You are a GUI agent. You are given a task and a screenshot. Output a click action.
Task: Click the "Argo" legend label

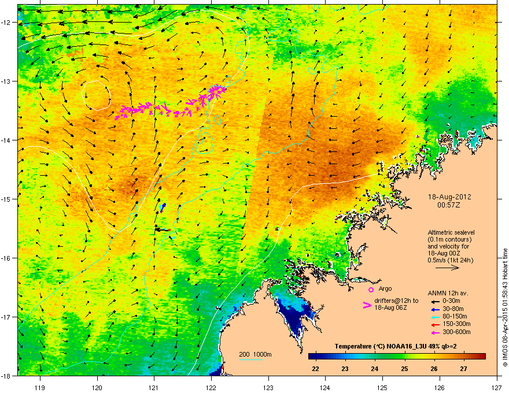tap(385, 288)
